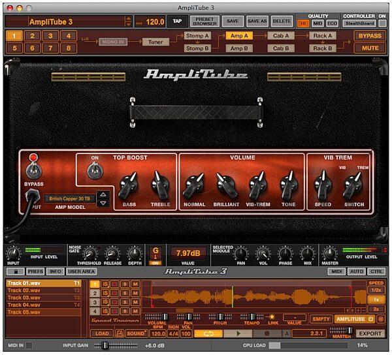Start playback with the play button
The height and width of the screenshot is (355, 392).
coord(238,333)
